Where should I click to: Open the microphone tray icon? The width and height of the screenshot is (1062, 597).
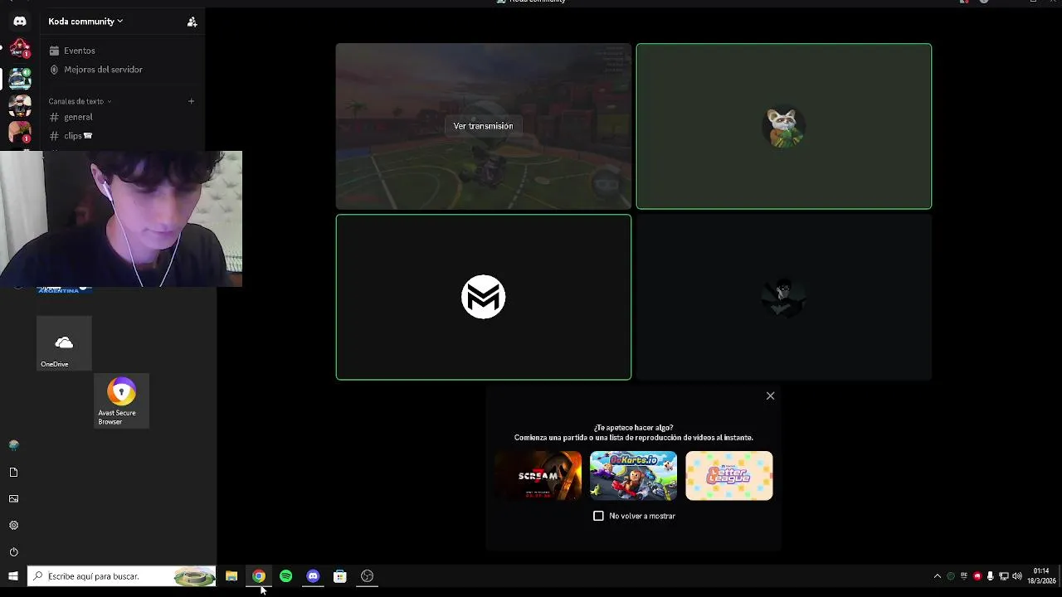pyautogui.click(x=990, y=576)
